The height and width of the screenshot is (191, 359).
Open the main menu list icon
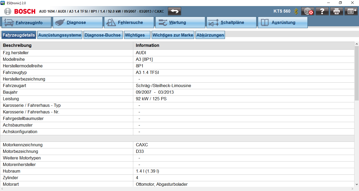pos(351,11)
